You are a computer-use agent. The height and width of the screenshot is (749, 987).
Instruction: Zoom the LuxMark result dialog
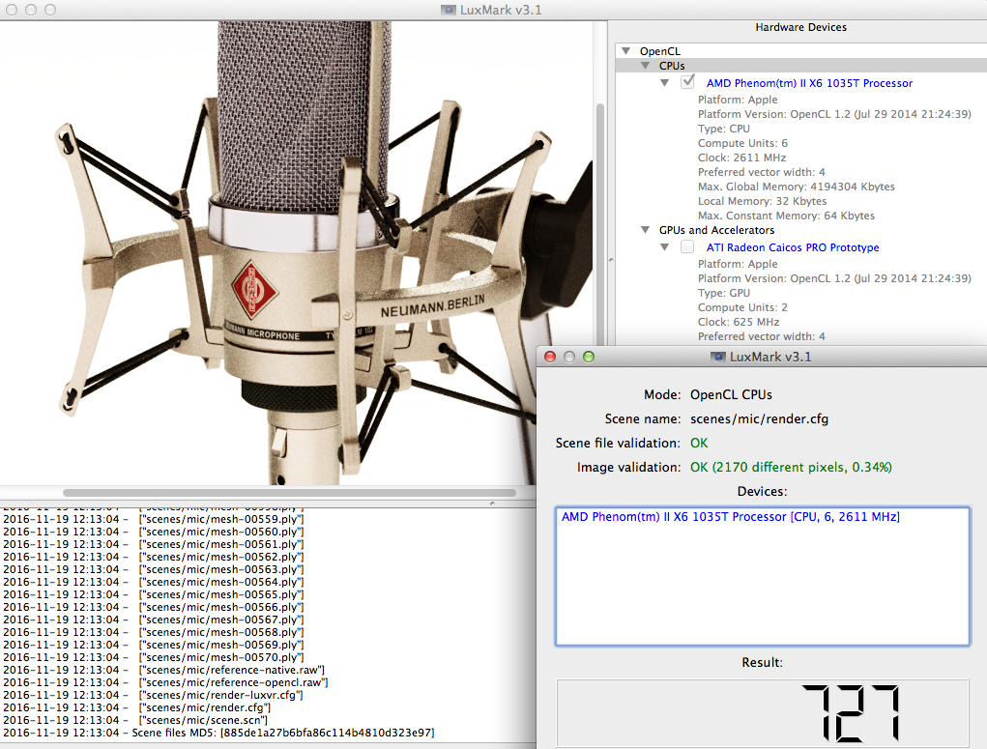click(x=589, y=357)
